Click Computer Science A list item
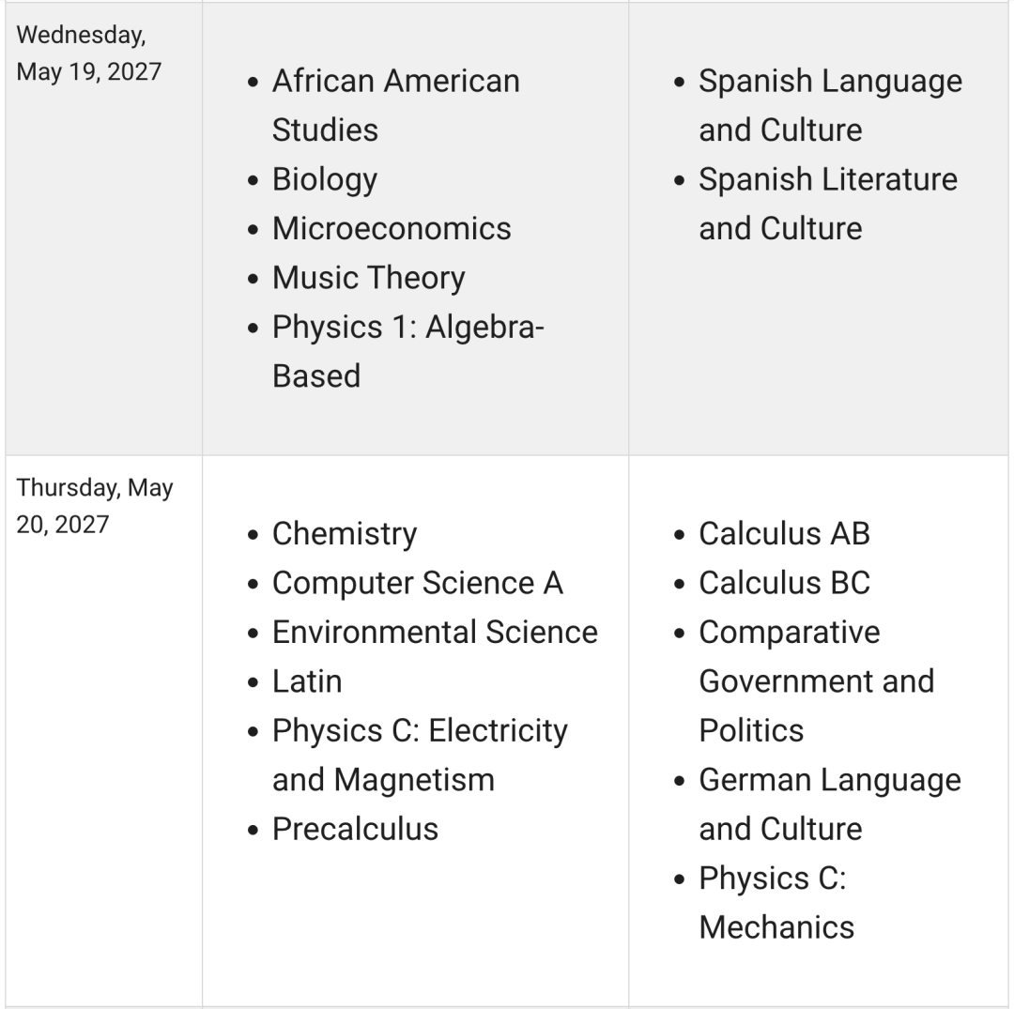Viewport: 1014px width, 1009px height. click(x=418, y=583)
